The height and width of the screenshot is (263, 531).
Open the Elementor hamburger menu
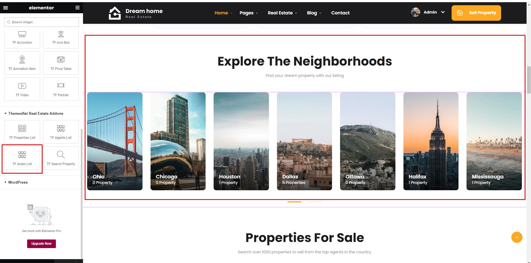click(6, 8)
